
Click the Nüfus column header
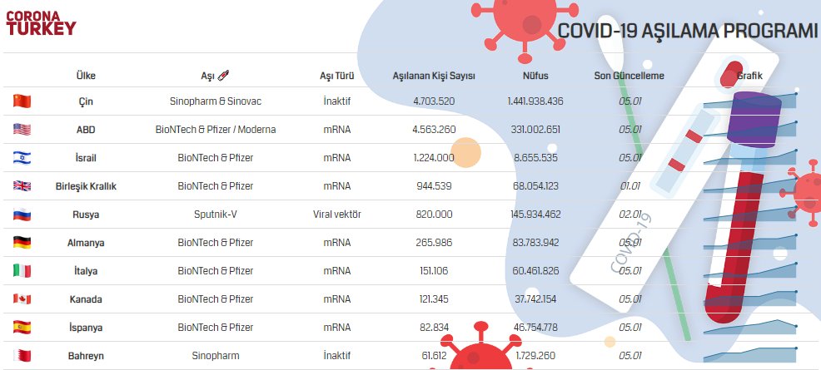tap(535, 76)
